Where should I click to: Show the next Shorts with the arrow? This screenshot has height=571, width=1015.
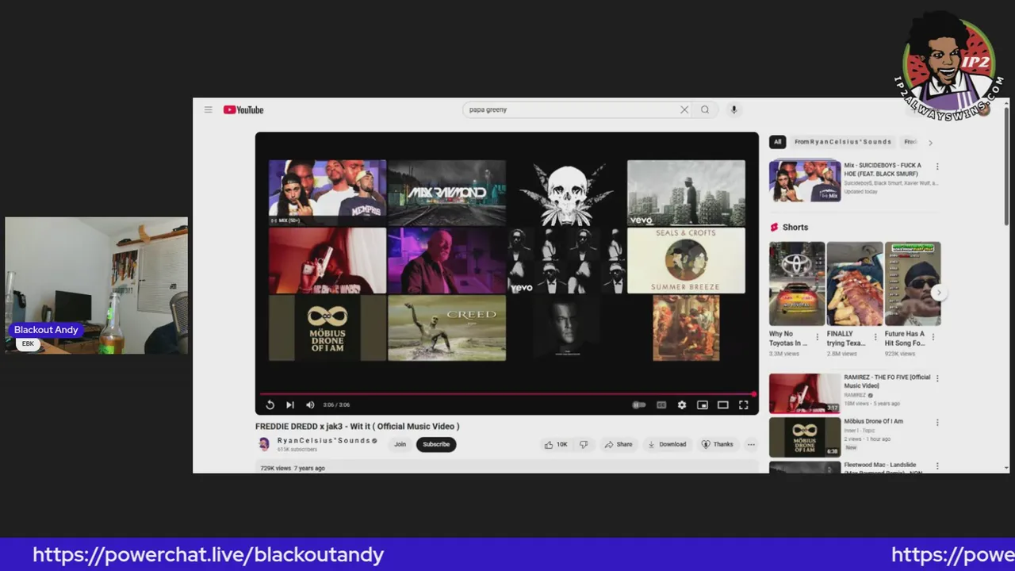[939, 293]
